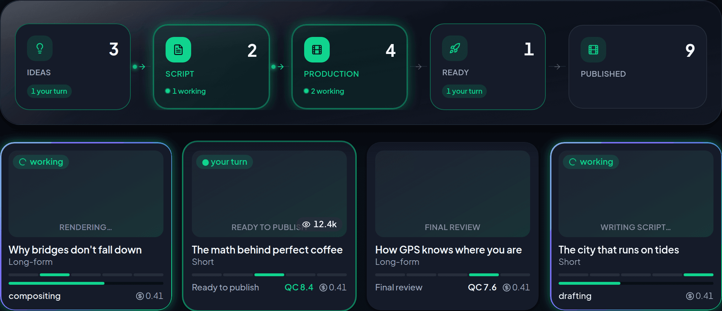The width and height of the screenshot is (722, 311).
Task: Click the highlighted stage segment on the GPS card
Action: coord(484,275)
